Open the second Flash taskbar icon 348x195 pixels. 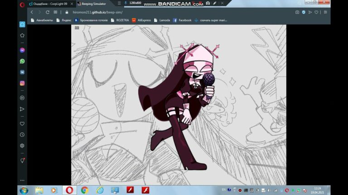coord(145,190)
